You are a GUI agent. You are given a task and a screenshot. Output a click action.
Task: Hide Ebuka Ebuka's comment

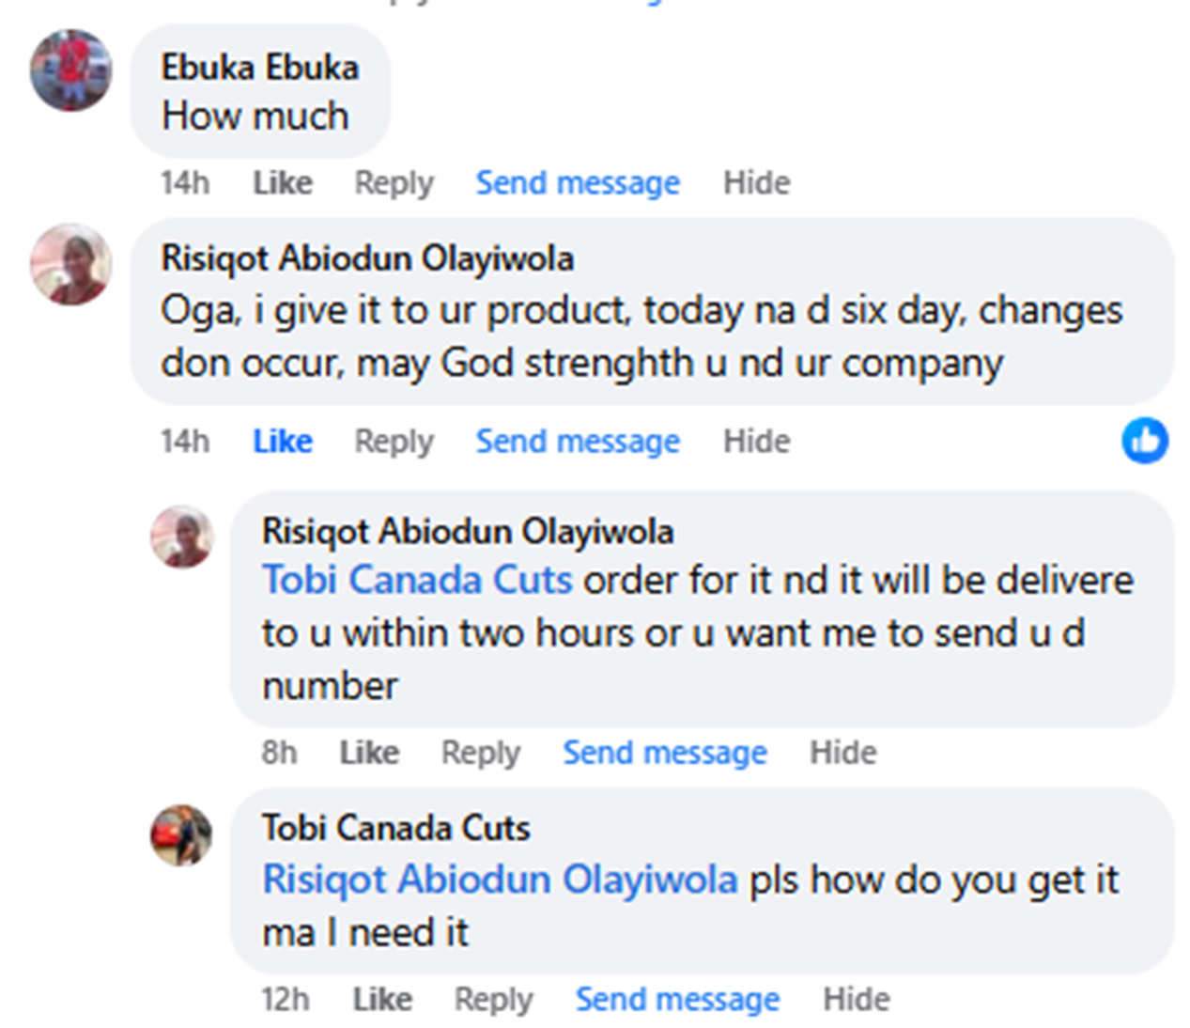click(x=756, y=182)
